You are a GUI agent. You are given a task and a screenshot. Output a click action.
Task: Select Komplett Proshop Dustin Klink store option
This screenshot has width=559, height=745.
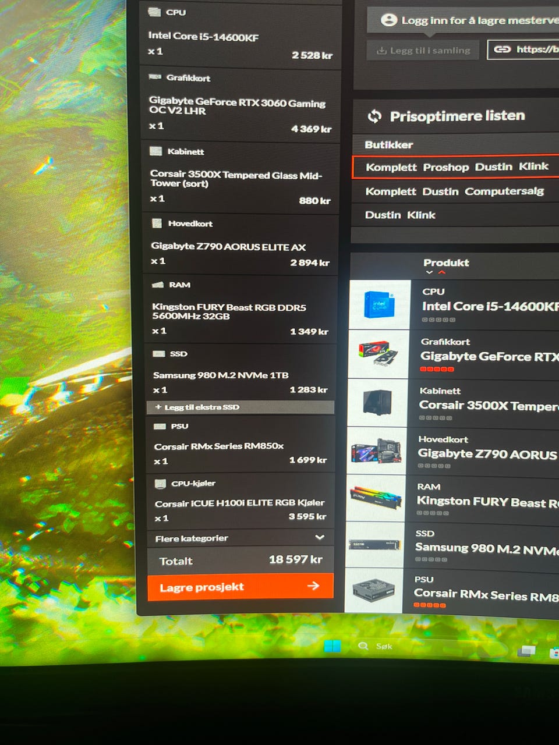[x=456, y=167]
